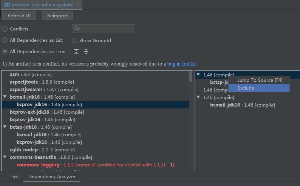Select bcmail-jdk16 : 1.46 in right panel
Image resolution: width=300 pixels, height=186 pixels.
243,105
